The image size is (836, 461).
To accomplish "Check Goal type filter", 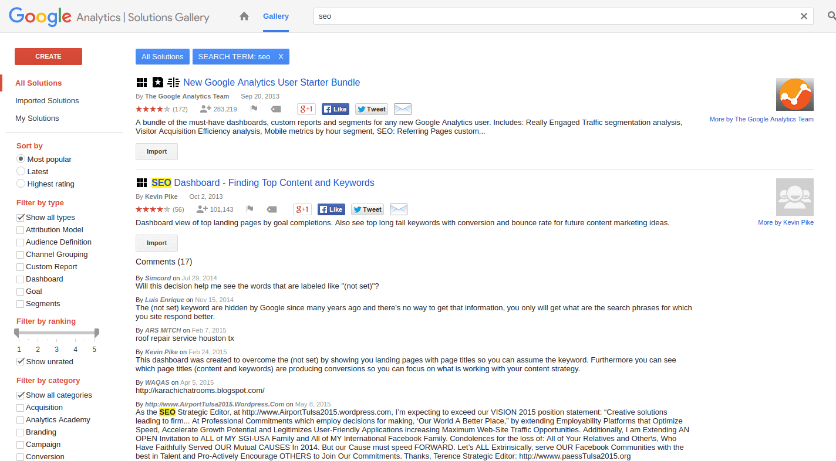I will (x=21, y=291).
